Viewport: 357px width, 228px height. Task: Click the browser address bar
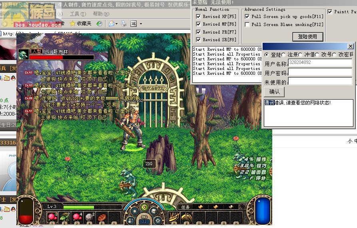coord(96,34)
